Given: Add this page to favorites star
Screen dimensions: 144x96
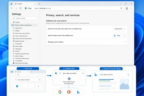Looking at the screenshot, I should pyautogui.click(x=121, y=8).
